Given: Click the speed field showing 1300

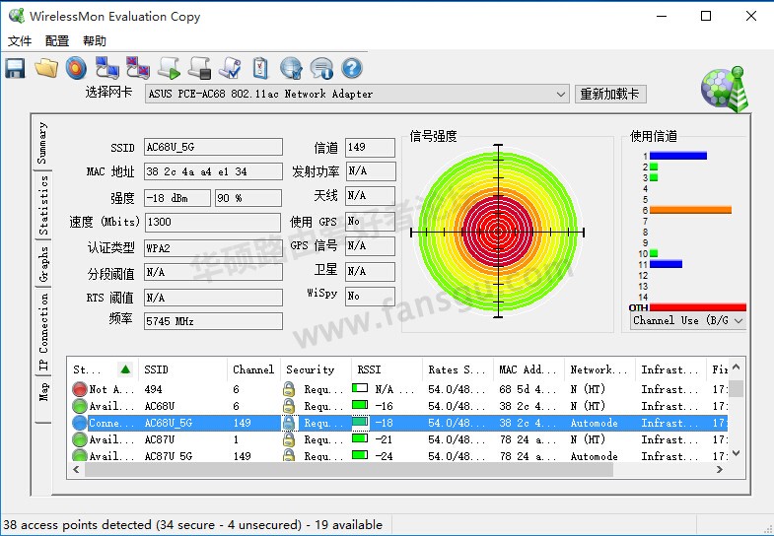Looking at the screenshot, I should coord(213,222).
